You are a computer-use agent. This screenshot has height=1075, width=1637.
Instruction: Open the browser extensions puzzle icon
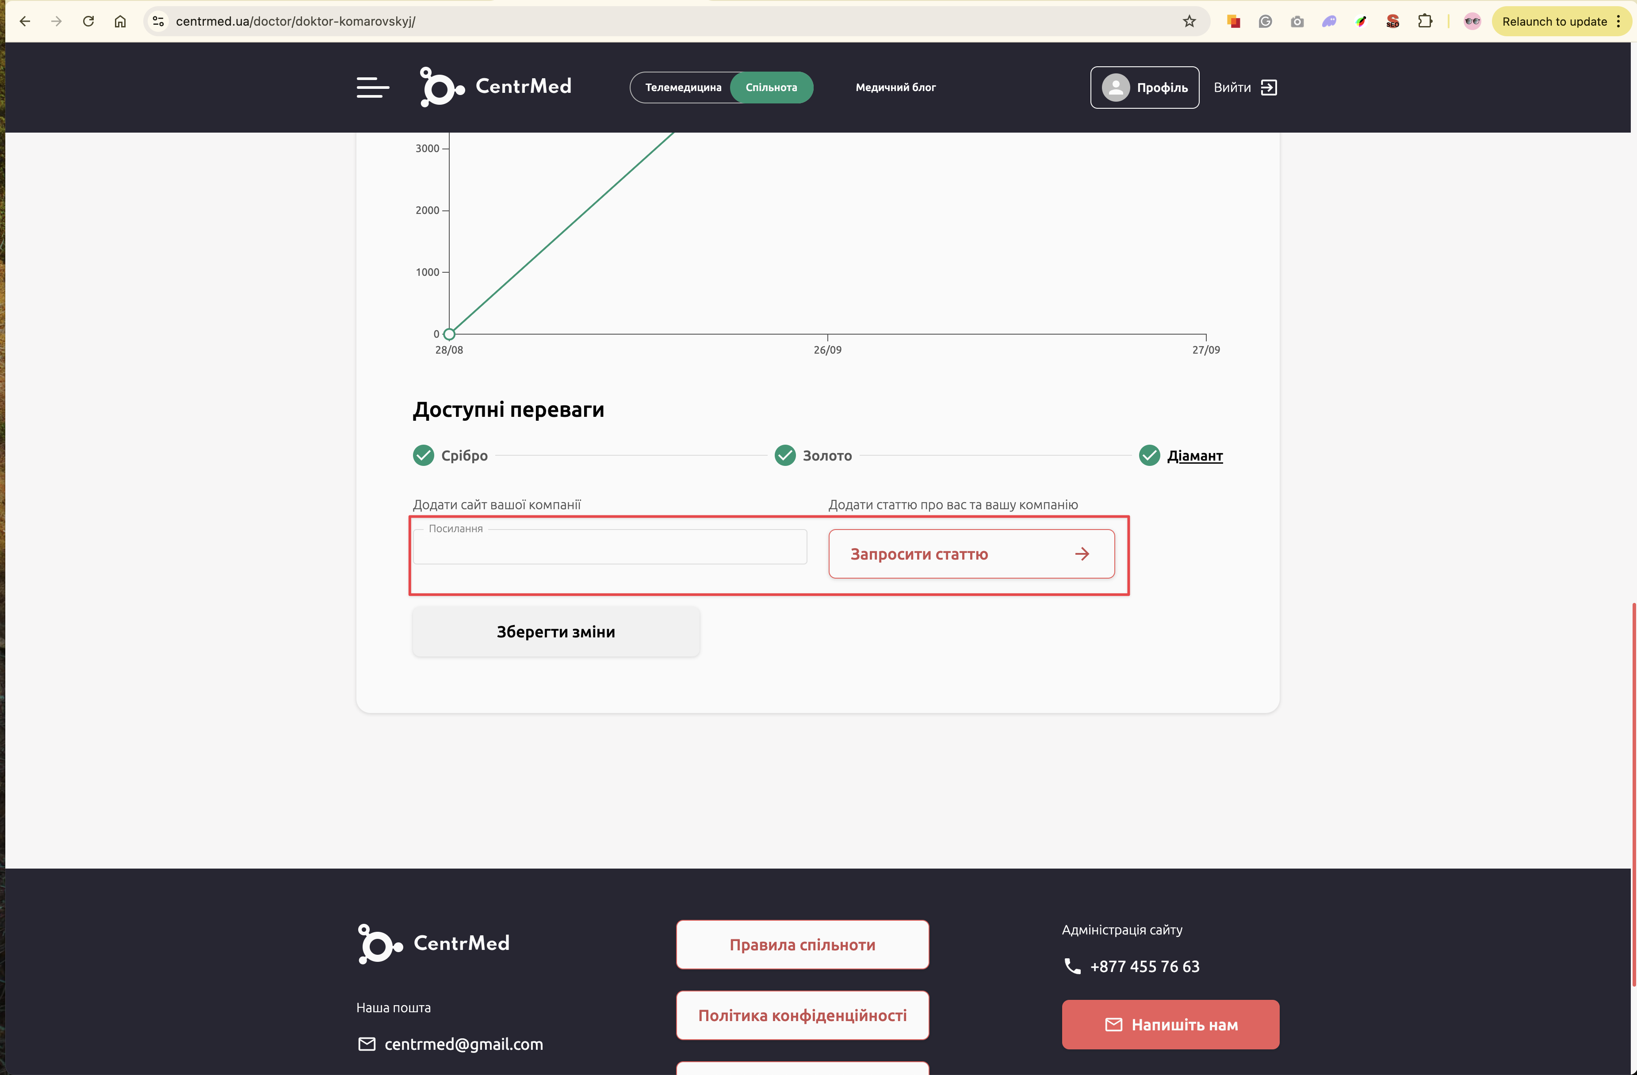(1425, 21)
